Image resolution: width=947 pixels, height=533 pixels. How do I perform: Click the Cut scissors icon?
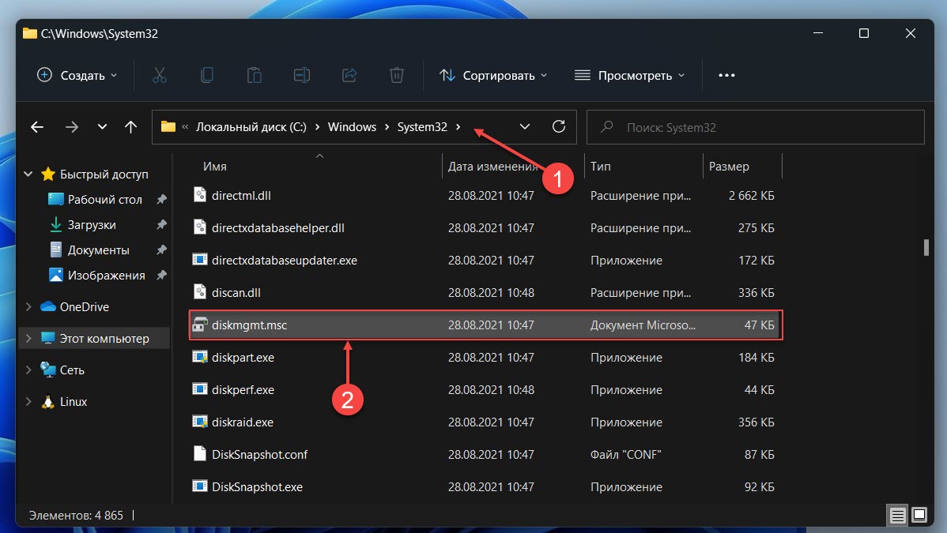pos(160,76)
